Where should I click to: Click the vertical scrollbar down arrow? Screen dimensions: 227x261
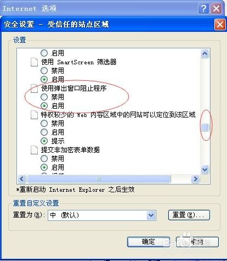(205, 169)
